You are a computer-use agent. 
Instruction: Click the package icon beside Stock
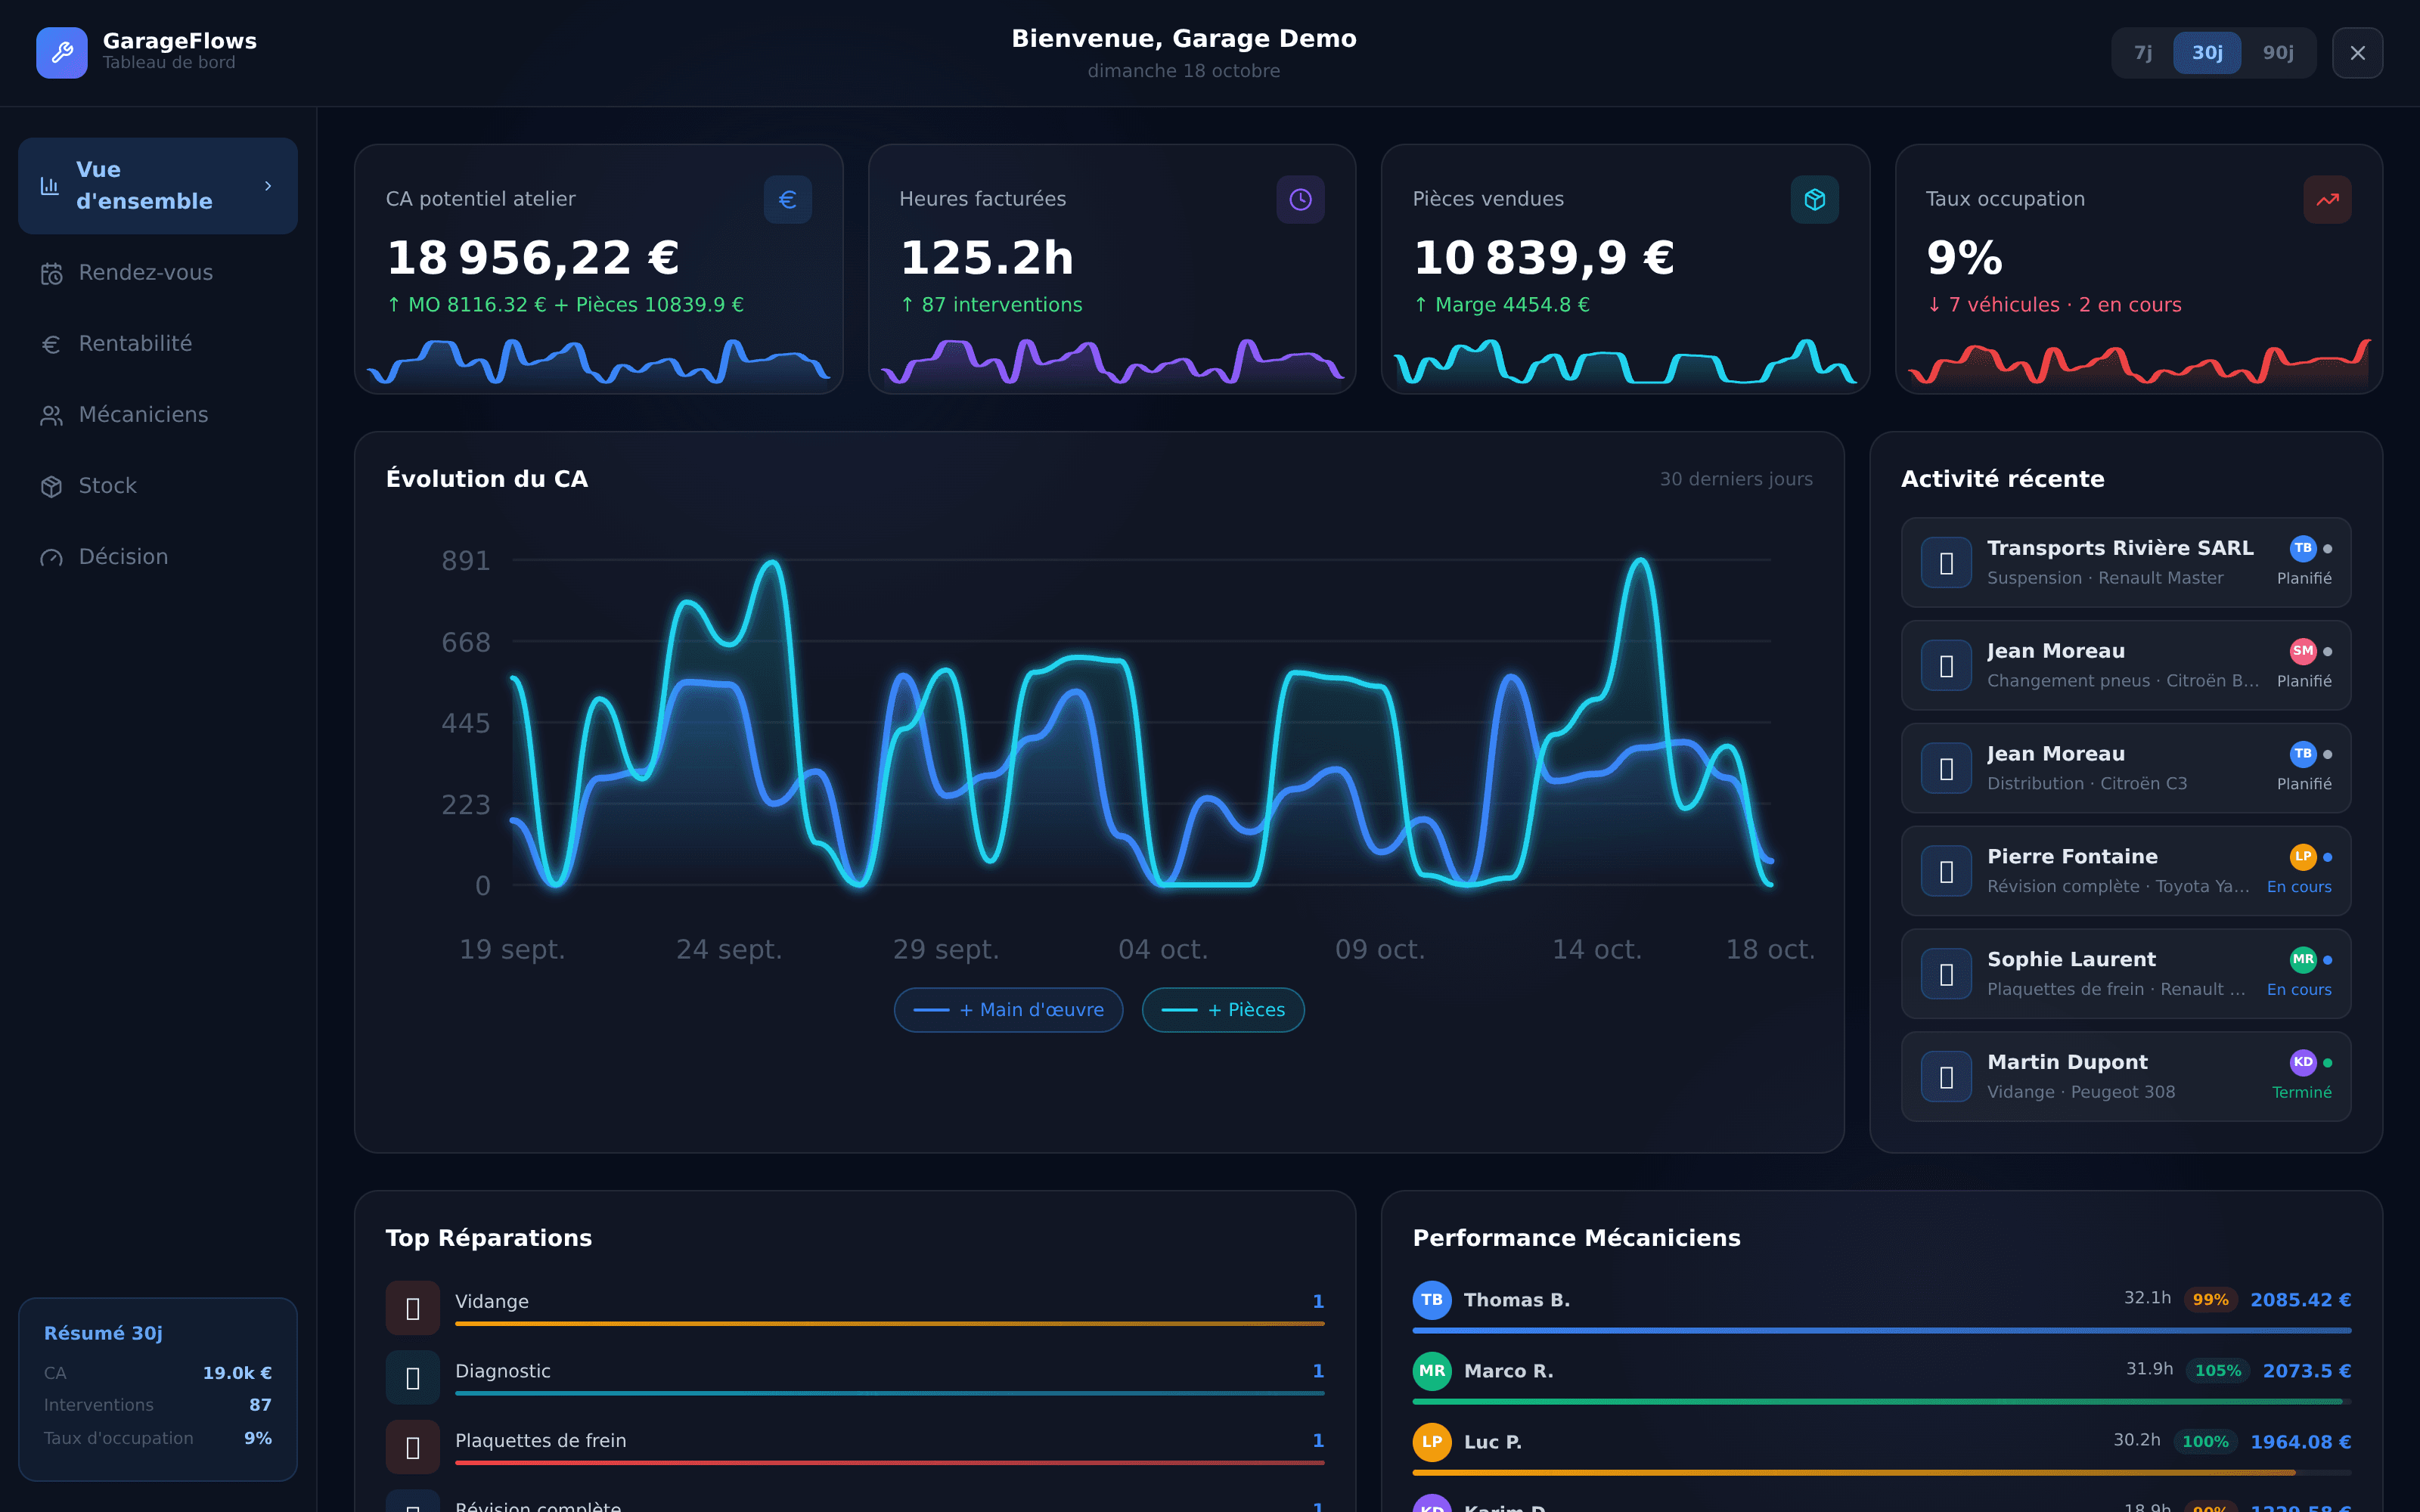click(51, 486)
